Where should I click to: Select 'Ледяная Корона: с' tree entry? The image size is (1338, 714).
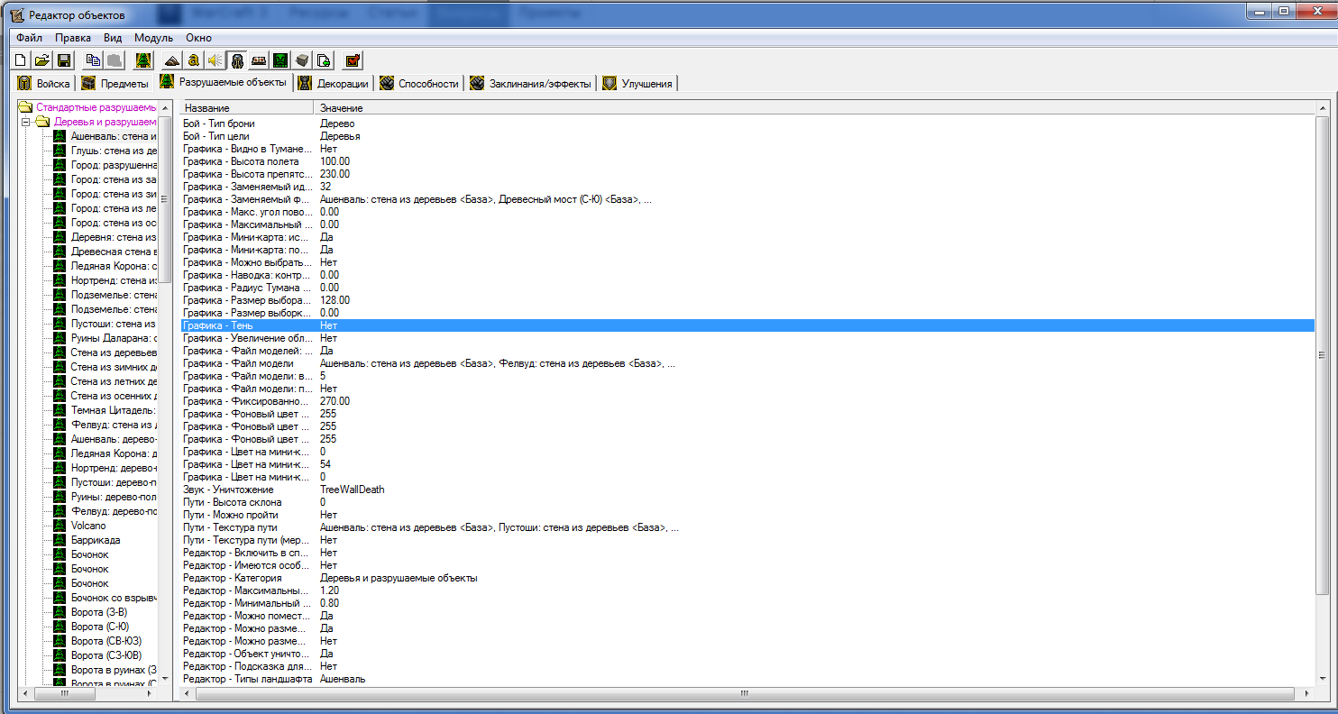pos(114,266)
